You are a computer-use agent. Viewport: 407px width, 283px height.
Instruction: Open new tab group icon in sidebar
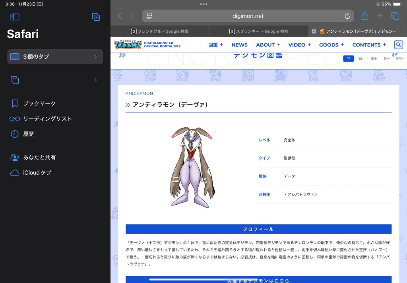pyautogui.click(x=96, y=17)
